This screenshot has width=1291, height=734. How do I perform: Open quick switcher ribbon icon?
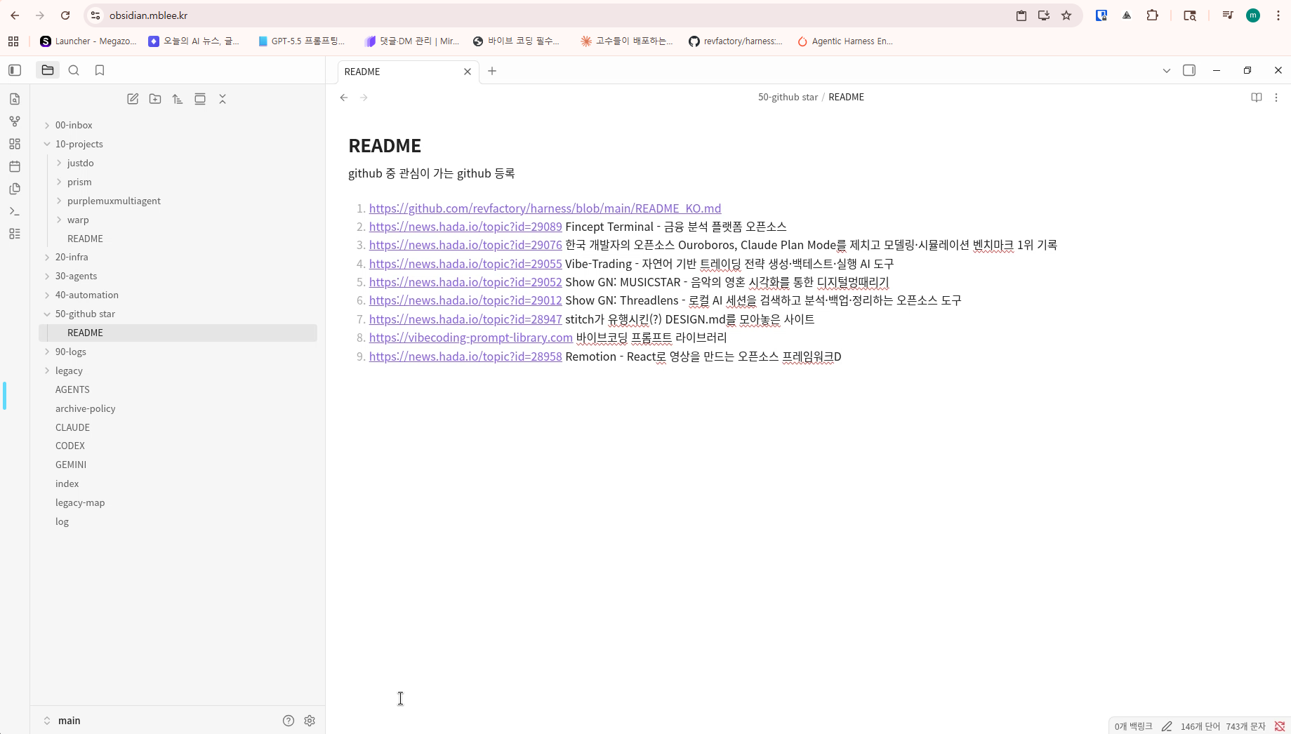[x=15, y=99]
